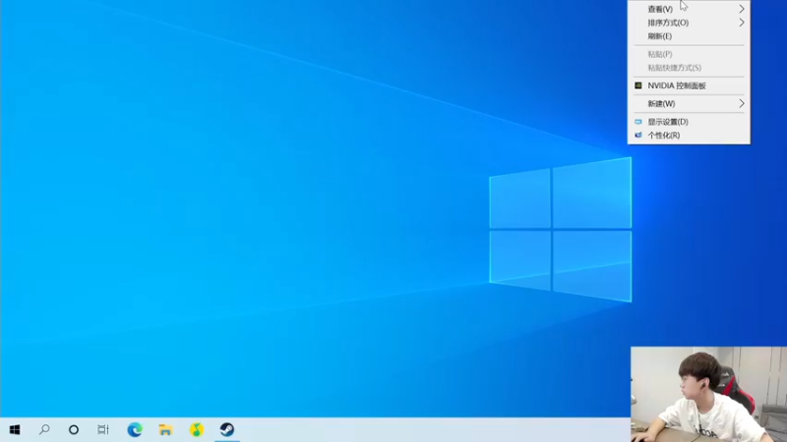The height and width of the screenshot is (442, 787).
Task: Open the 排序方式(O) submenu
Action: click(689, 23)
